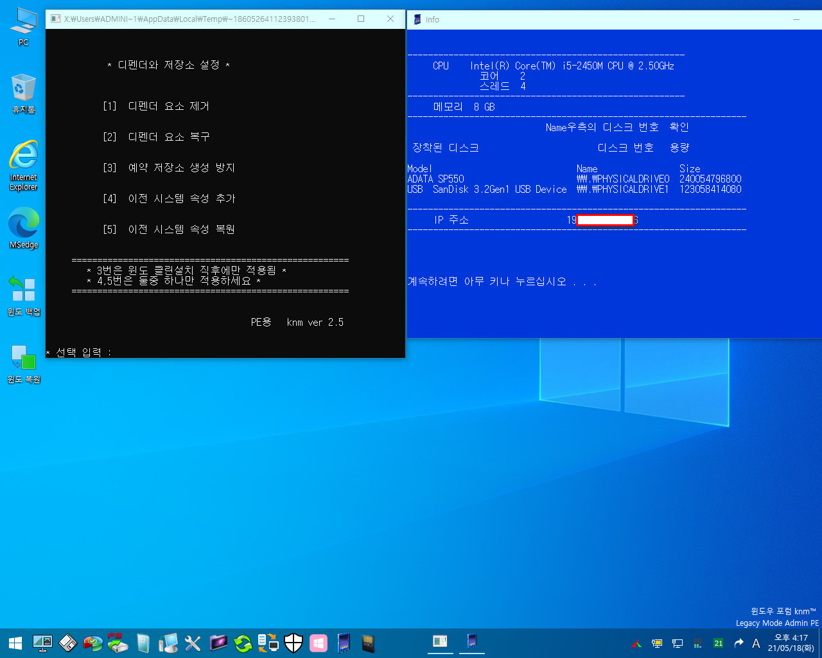
Task: Open the FS drive capture taskbar icon
Action: (118, 643)
